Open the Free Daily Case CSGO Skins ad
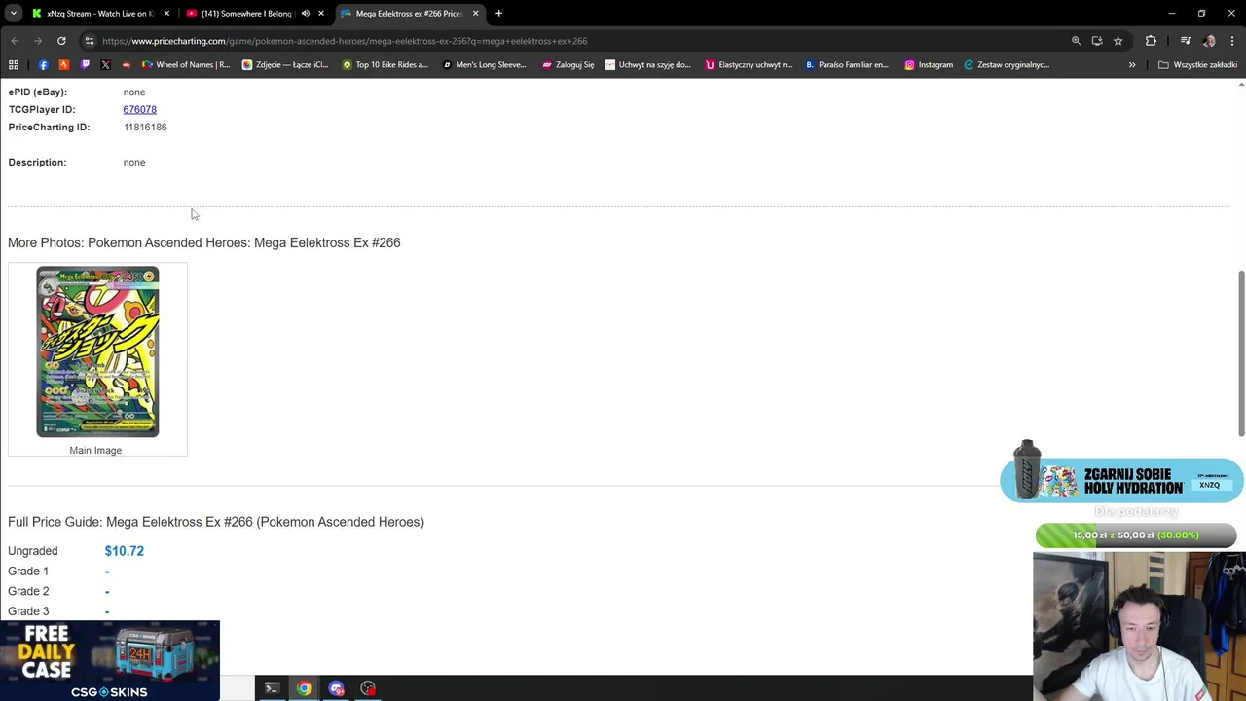Image resolution: width=1246 pixels, height=701 pixels. coord(109,660)
